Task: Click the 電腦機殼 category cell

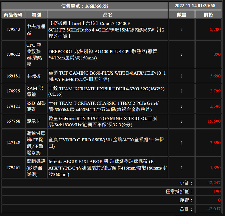Action: (36, 168)
